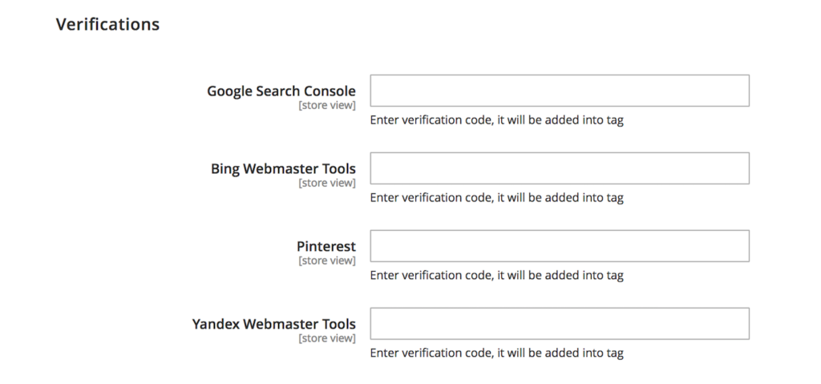821x384 pixels.
Task: Click the helper note below Pinterest field
Action: [x=497, y=275]
